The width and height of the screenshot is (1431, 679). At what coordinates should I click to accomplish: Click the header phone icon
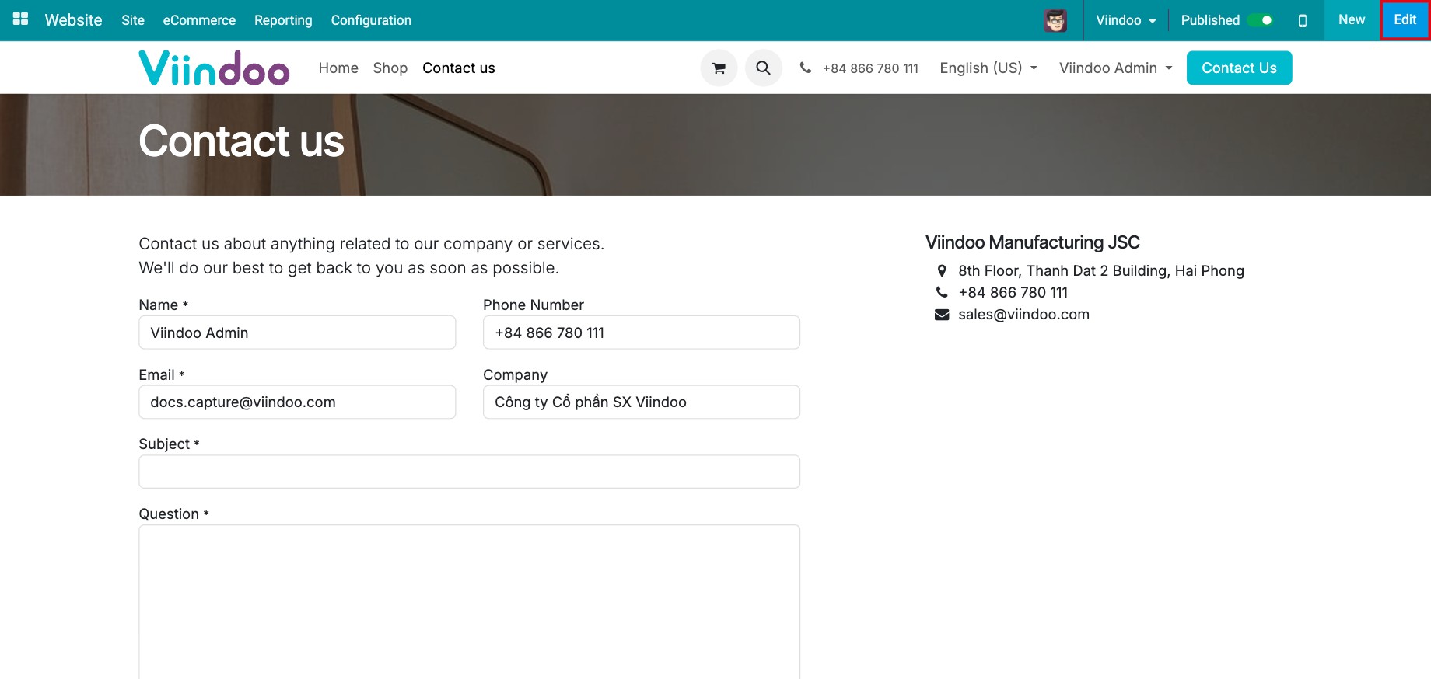click(x=806, y=68)
